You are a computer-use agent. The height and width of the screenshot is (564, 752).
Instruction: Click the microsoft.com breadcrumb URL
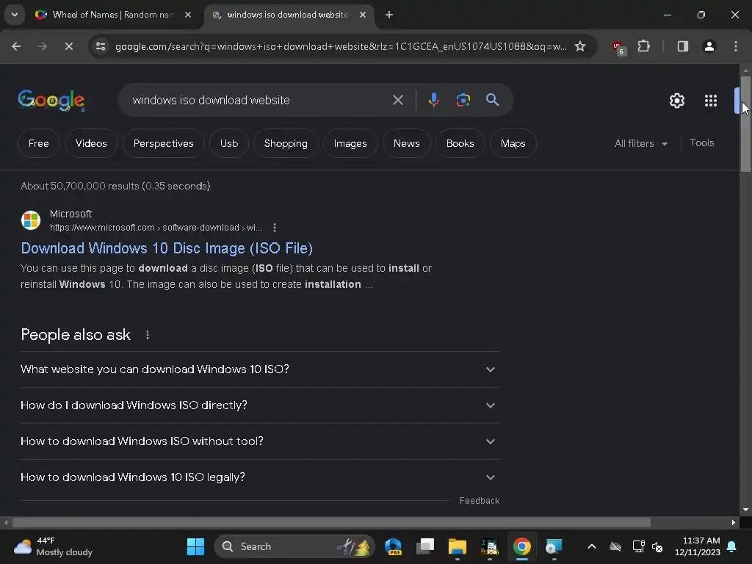pos(156,228)
